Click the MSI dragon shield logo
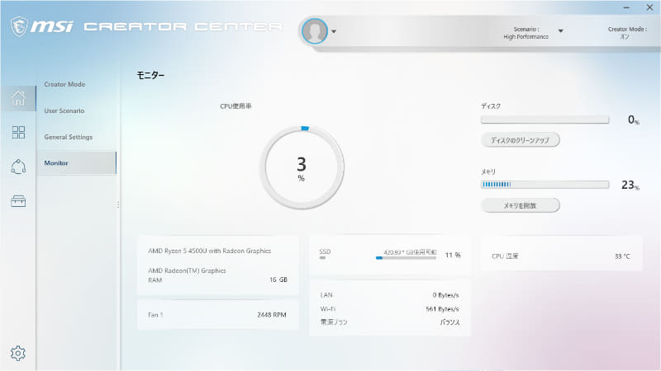Screen dimensions: 661x371 click(x=19, y=26)
